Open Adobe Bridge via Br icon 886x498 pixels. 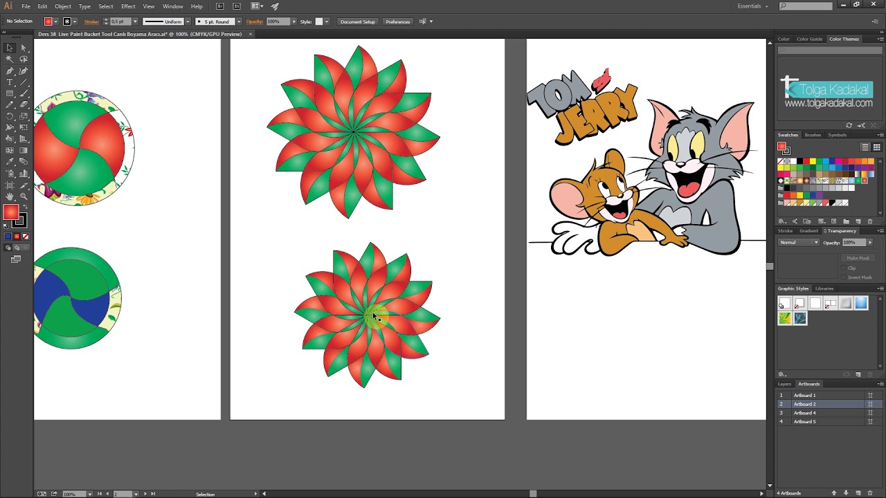point(220,6)
